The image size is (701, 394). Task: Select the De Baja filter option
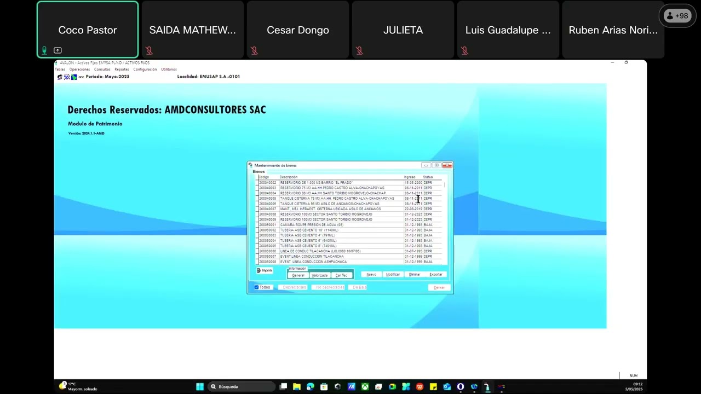(357, 287)
